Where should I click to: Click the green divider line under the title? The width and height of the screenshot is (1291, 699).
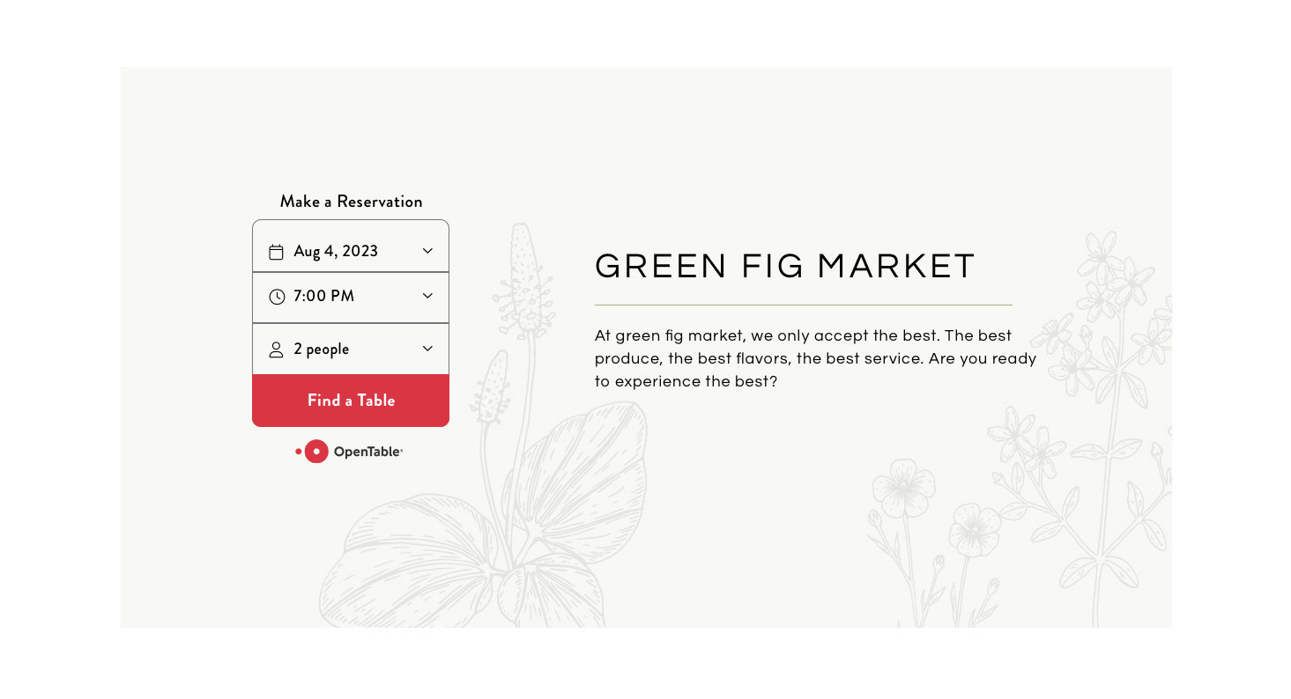coord(803,305)
